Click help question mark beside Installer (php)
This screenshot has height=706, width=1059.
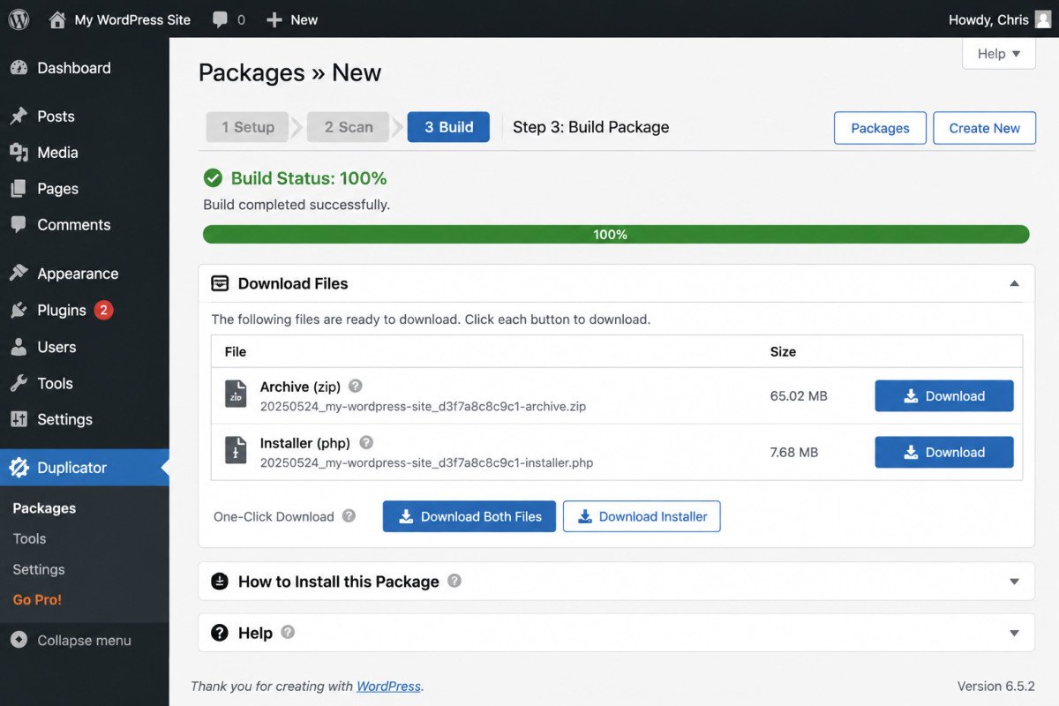coord(366,442)
